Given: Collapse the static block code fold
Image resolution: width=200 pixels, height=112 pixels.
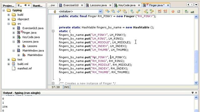Looking at the screenshot, I should 53,31.
